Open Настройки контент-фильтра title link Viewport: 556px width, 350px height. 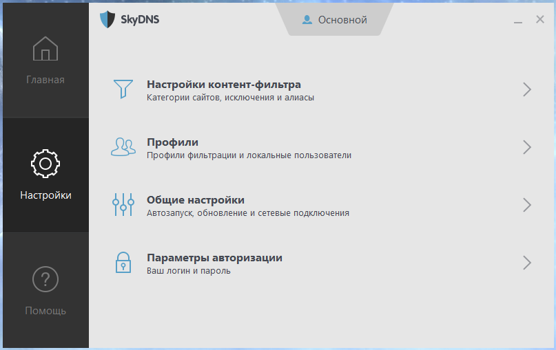224,85
